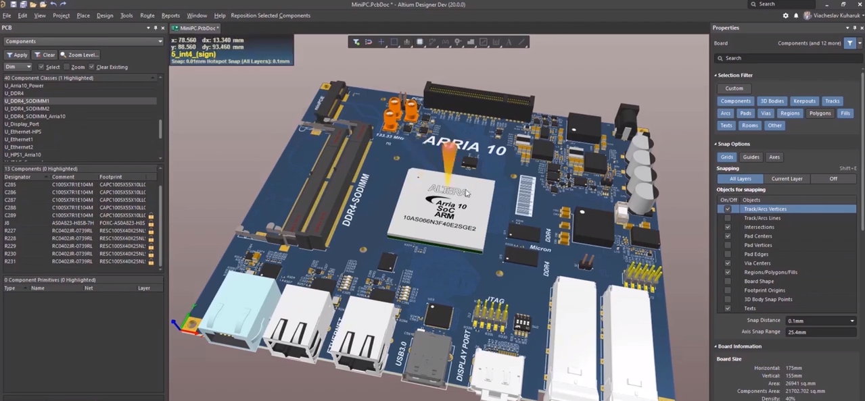Open the File menu

pos(7,16)
